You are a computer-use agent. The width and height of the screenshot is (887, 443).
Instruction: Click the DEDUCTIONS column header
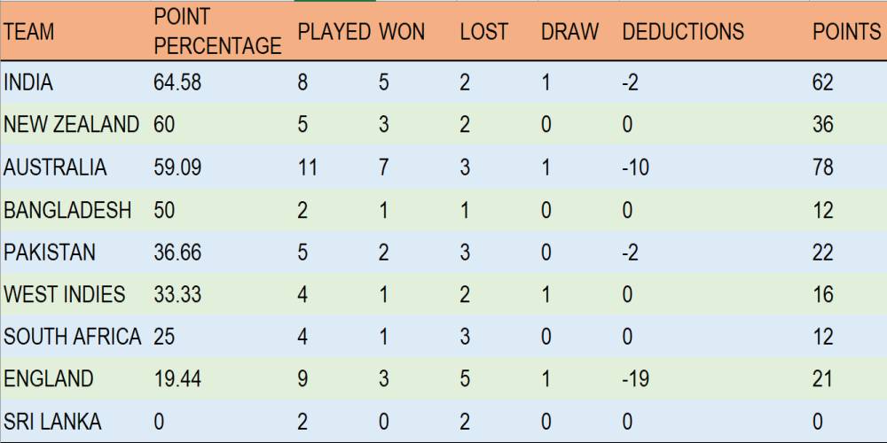point(714,30)
